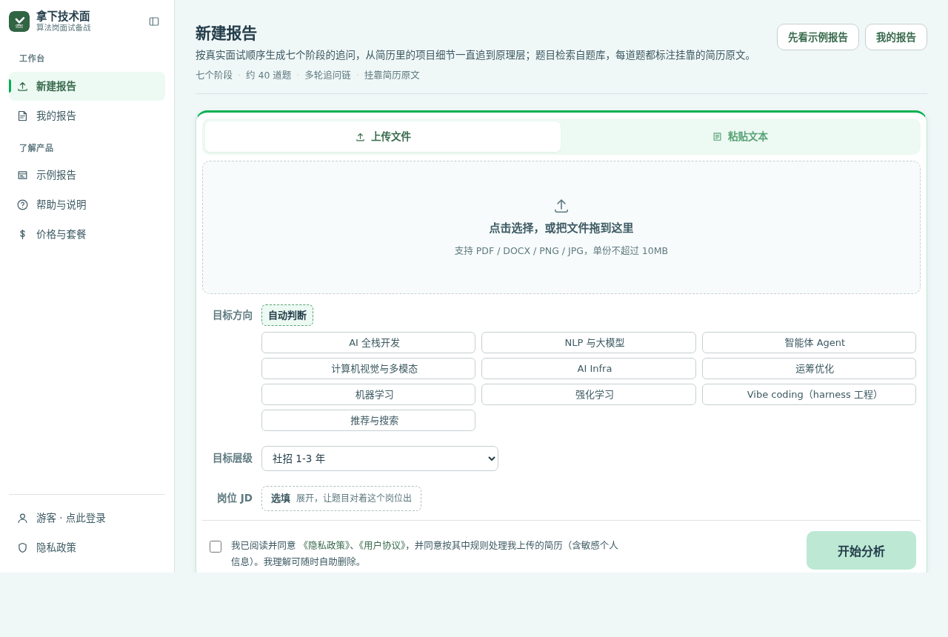Select the 强化学习 direction
948x637 pixels.
pyautogui.click(x=589, y=395)
